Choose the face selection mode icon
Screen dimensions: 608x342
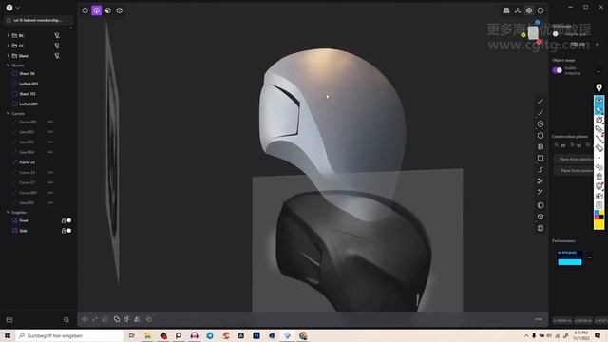tap(108, 10)
